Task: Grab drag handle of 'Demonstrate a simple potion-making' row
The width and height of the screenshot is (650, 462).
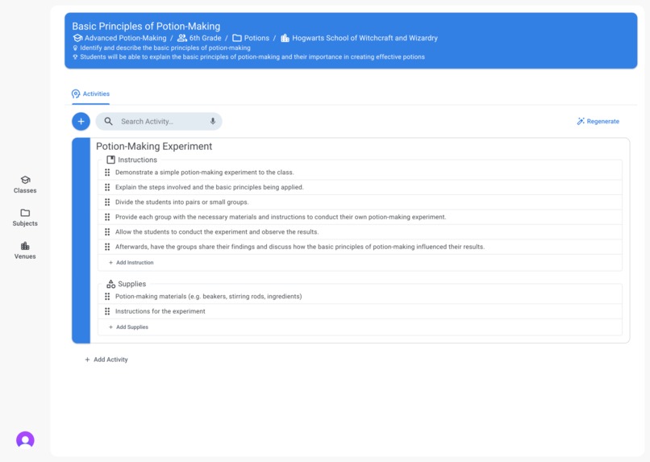Action: coord(107,173)
